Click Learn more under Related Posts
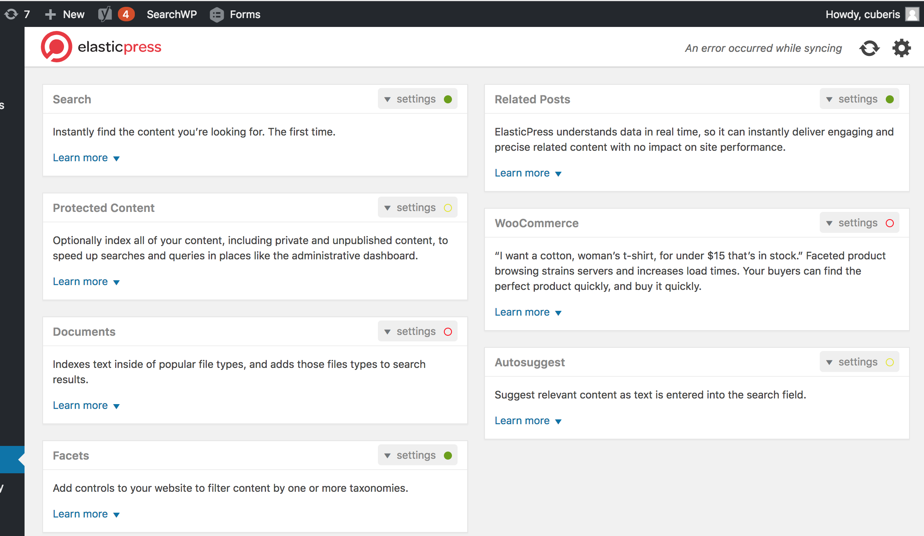Screen dimensions: 924x536 522,173
